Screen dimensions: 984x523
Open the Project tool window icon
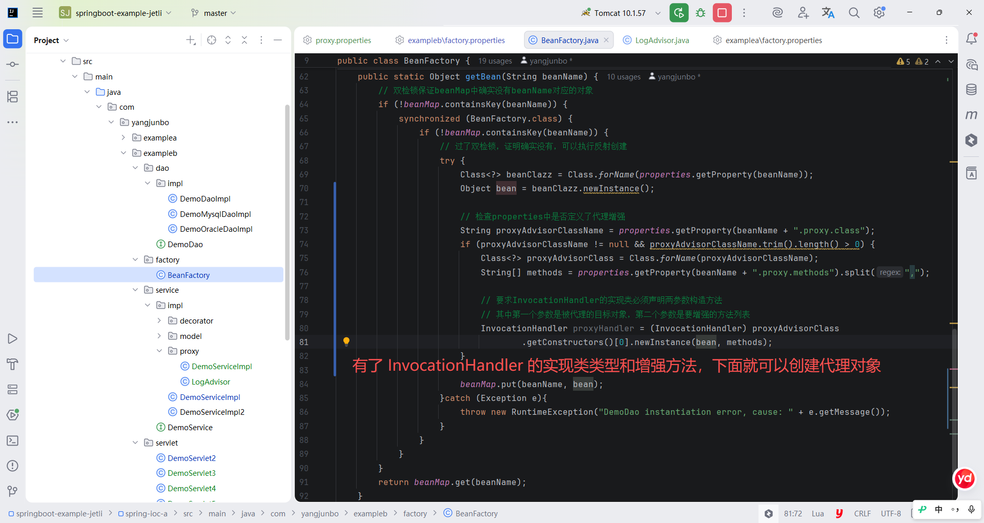coord(13,39)
